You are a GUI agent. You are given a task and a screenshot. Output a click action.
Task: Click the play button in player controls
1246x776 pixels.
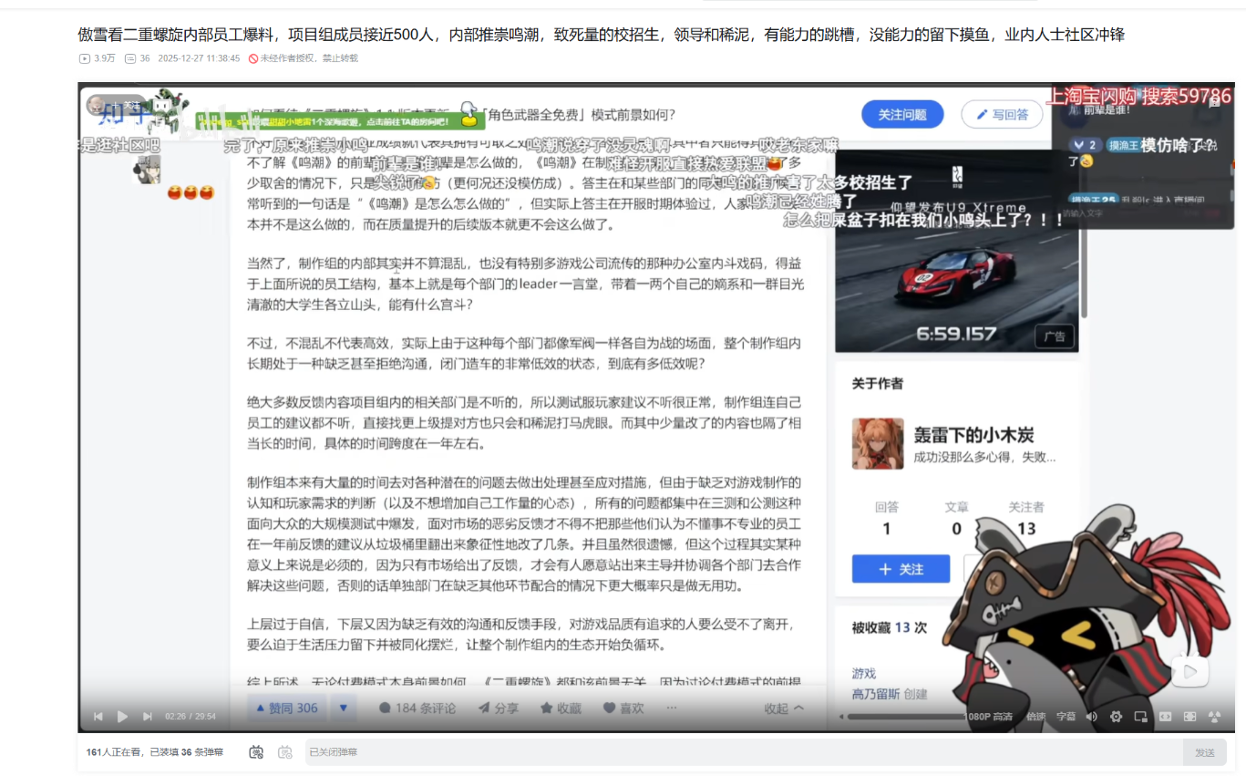tap(122, 717)
